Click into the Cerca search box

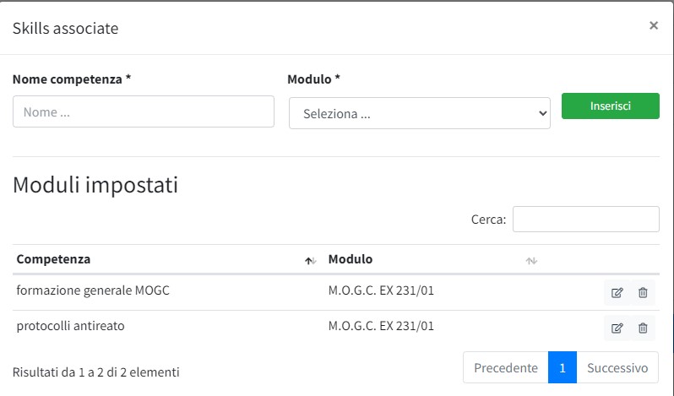585,220
